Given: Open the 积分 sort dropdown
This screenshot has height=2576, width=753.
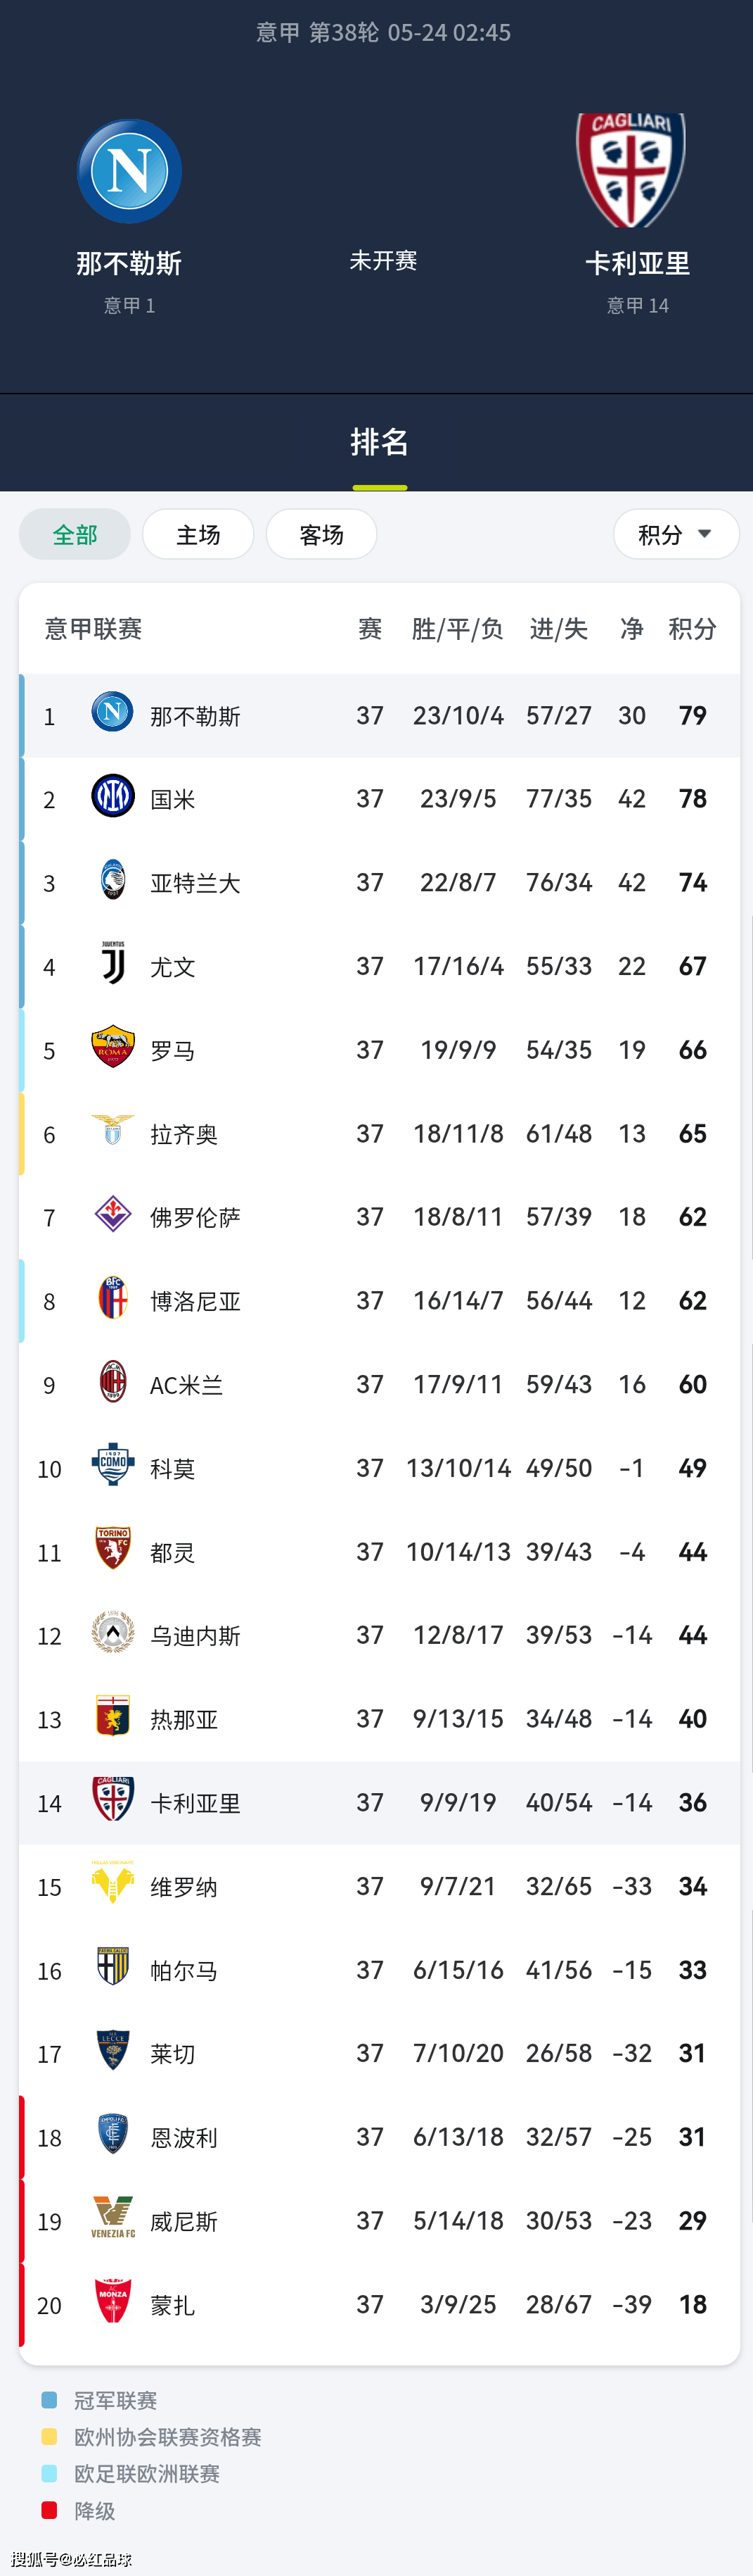Looking at the screenshot, I should [x=676, y=535].
